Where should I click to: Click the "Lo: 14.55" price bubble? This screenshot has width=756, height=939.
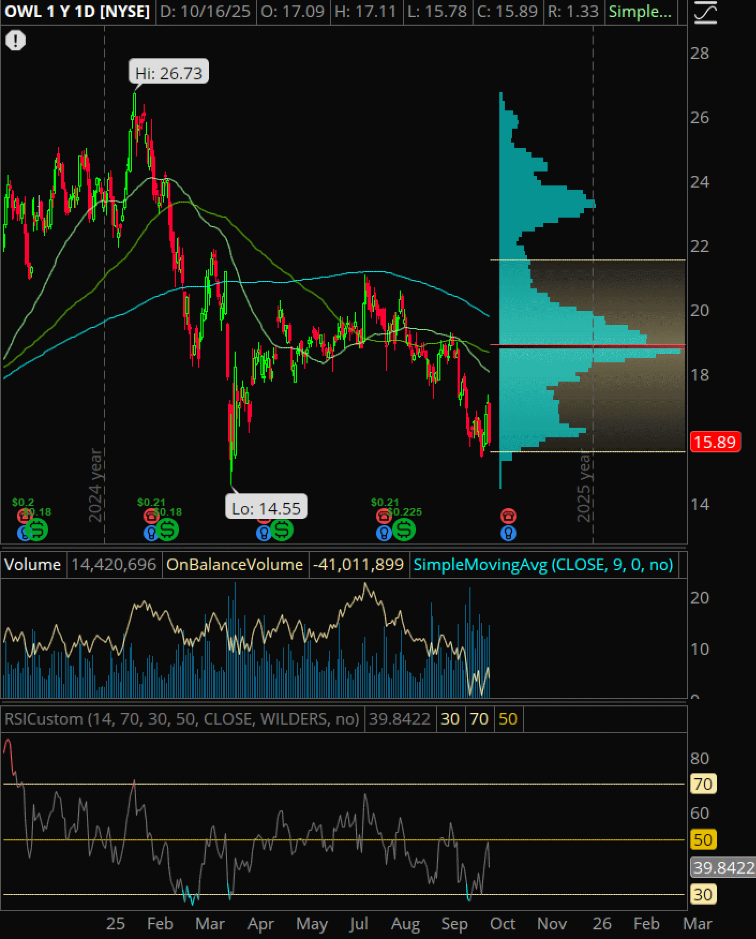tap(267, 507)
